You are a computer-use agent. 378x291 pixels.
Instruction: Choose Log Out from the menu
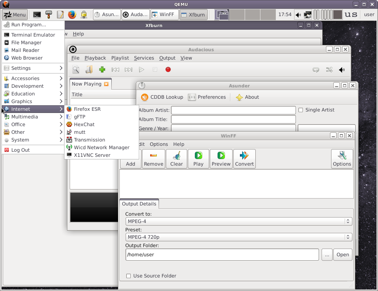[x=33, y=150]
